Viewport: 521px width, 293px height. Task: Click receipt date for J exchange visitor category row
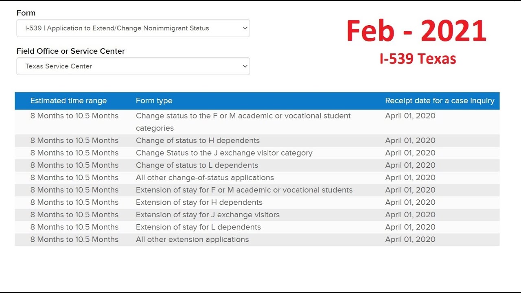[x=410, y=153]
